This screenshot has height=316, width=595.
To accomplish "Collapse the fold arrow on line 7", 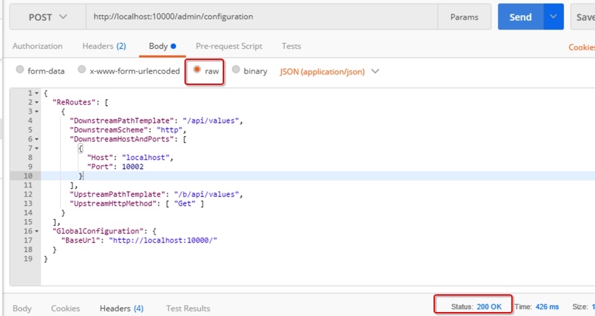I will [x=37, y=148].
